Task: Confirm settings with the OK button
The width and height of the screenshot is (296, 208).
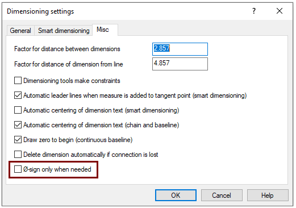Action: coord(176,195)
